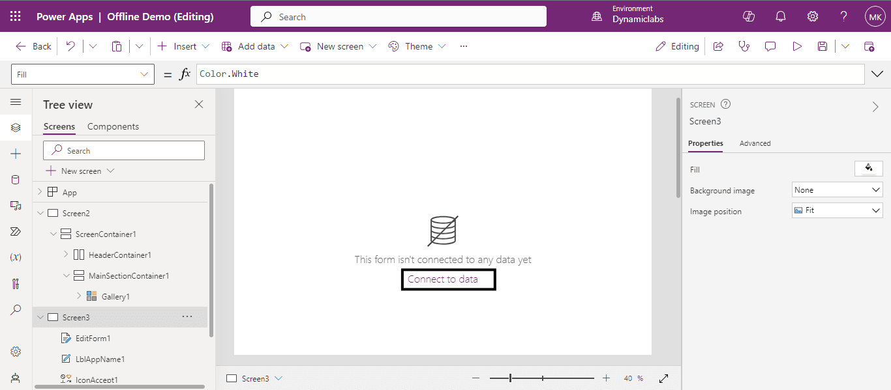Expand Gallery1 tree node
Viewport: 891px width, 390px height.
(79, 296)
